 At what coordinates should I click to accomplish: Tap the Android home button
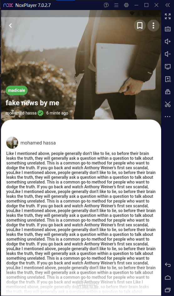(x=168, y=277)
